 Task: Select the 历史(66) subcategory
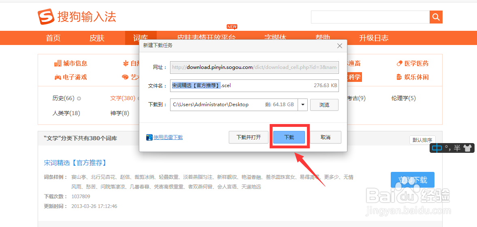click(63, 99)
